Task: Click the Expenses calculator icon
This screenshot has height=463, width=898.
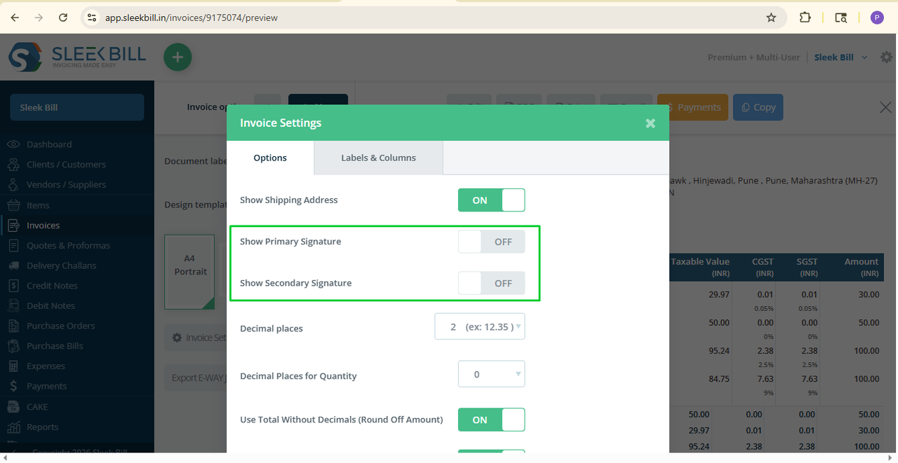Action: (13, 366)
